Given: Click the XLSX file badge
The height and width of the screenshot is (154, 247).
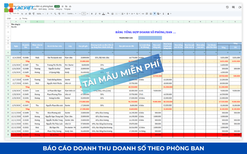Looking at the screenshot, I should click(x=57, y=6).
